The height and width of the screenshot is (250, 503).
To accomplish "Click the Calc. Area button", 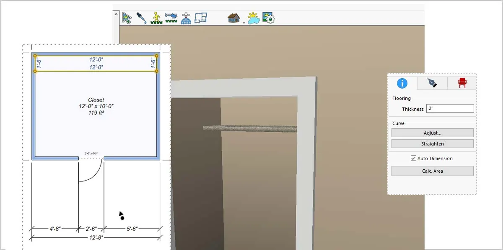I will pos(433,171).
